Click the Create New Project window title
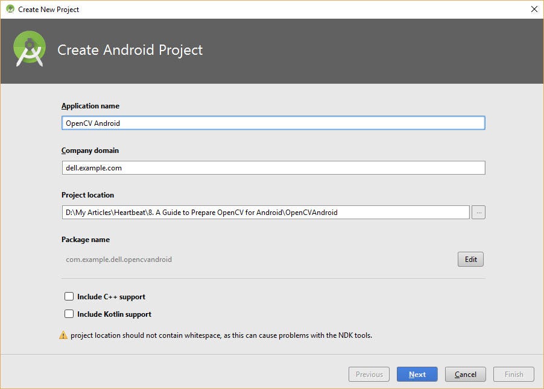This screenshot has height=389, width=544. click(49, 10)
